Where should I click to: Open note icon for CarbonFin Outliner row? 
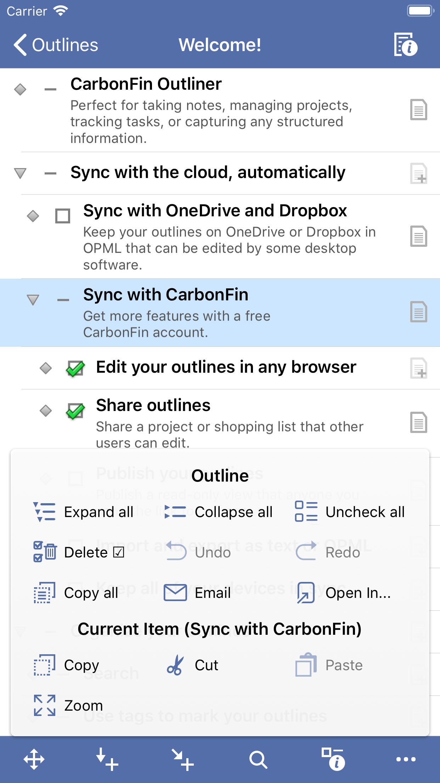[x=418, y=110]
